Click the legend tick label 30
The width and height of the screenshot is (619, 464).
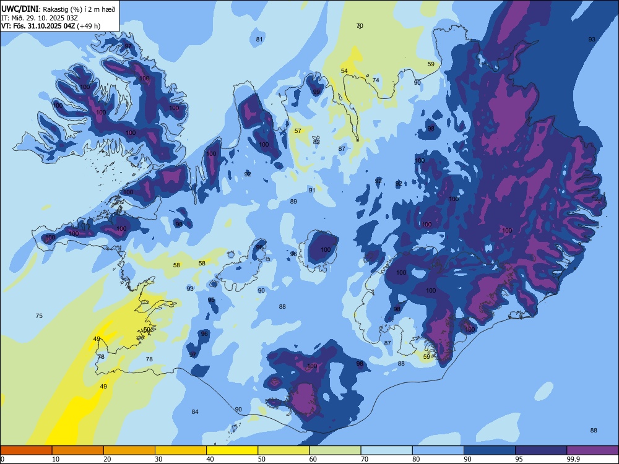coord(158,459)
